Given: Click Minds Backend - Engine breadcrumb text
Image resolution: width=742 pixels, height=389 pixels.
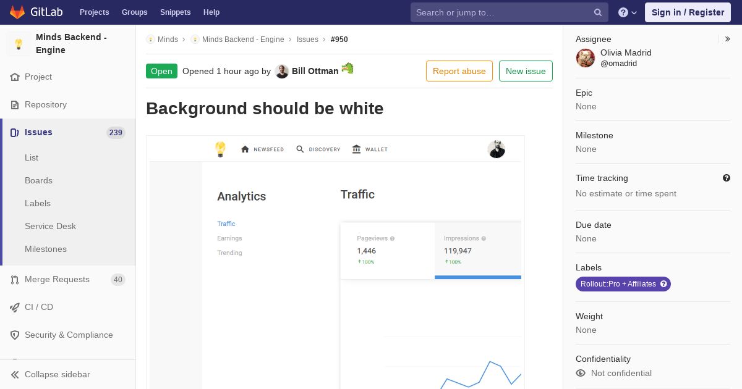Looking at the screenshot, I should [243, 40].
